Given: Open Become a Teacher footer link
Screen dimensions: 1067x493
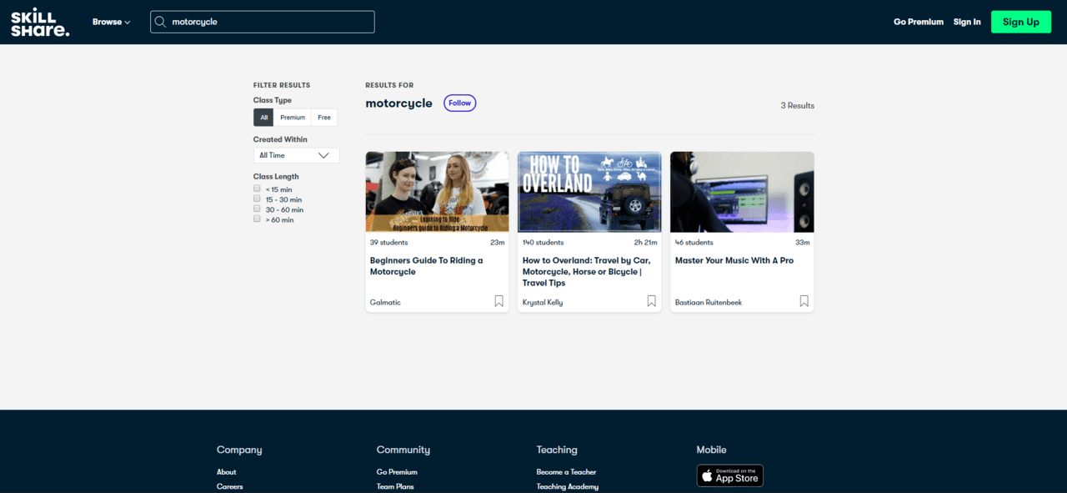Looking at the screenshot, I should point(567,472).
